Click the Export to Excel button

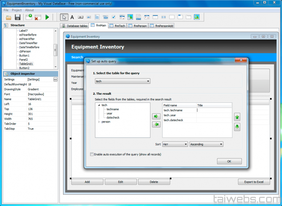[x=254, y=182]
